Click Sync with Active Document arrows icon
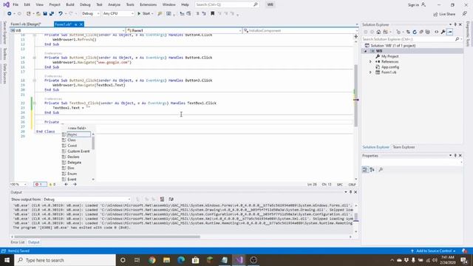 tap(408, 32)
